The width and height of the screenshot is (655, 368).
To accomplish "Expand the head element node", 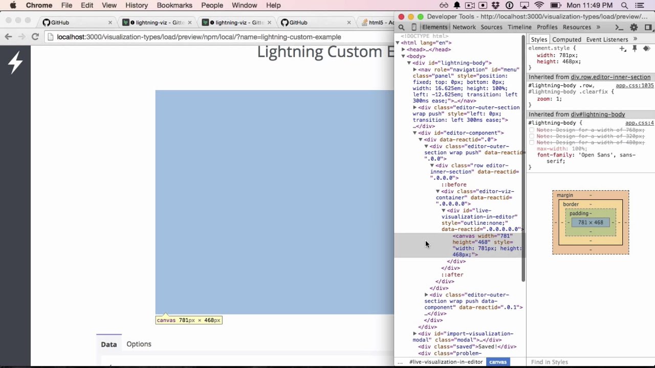I will click(403, 50).
